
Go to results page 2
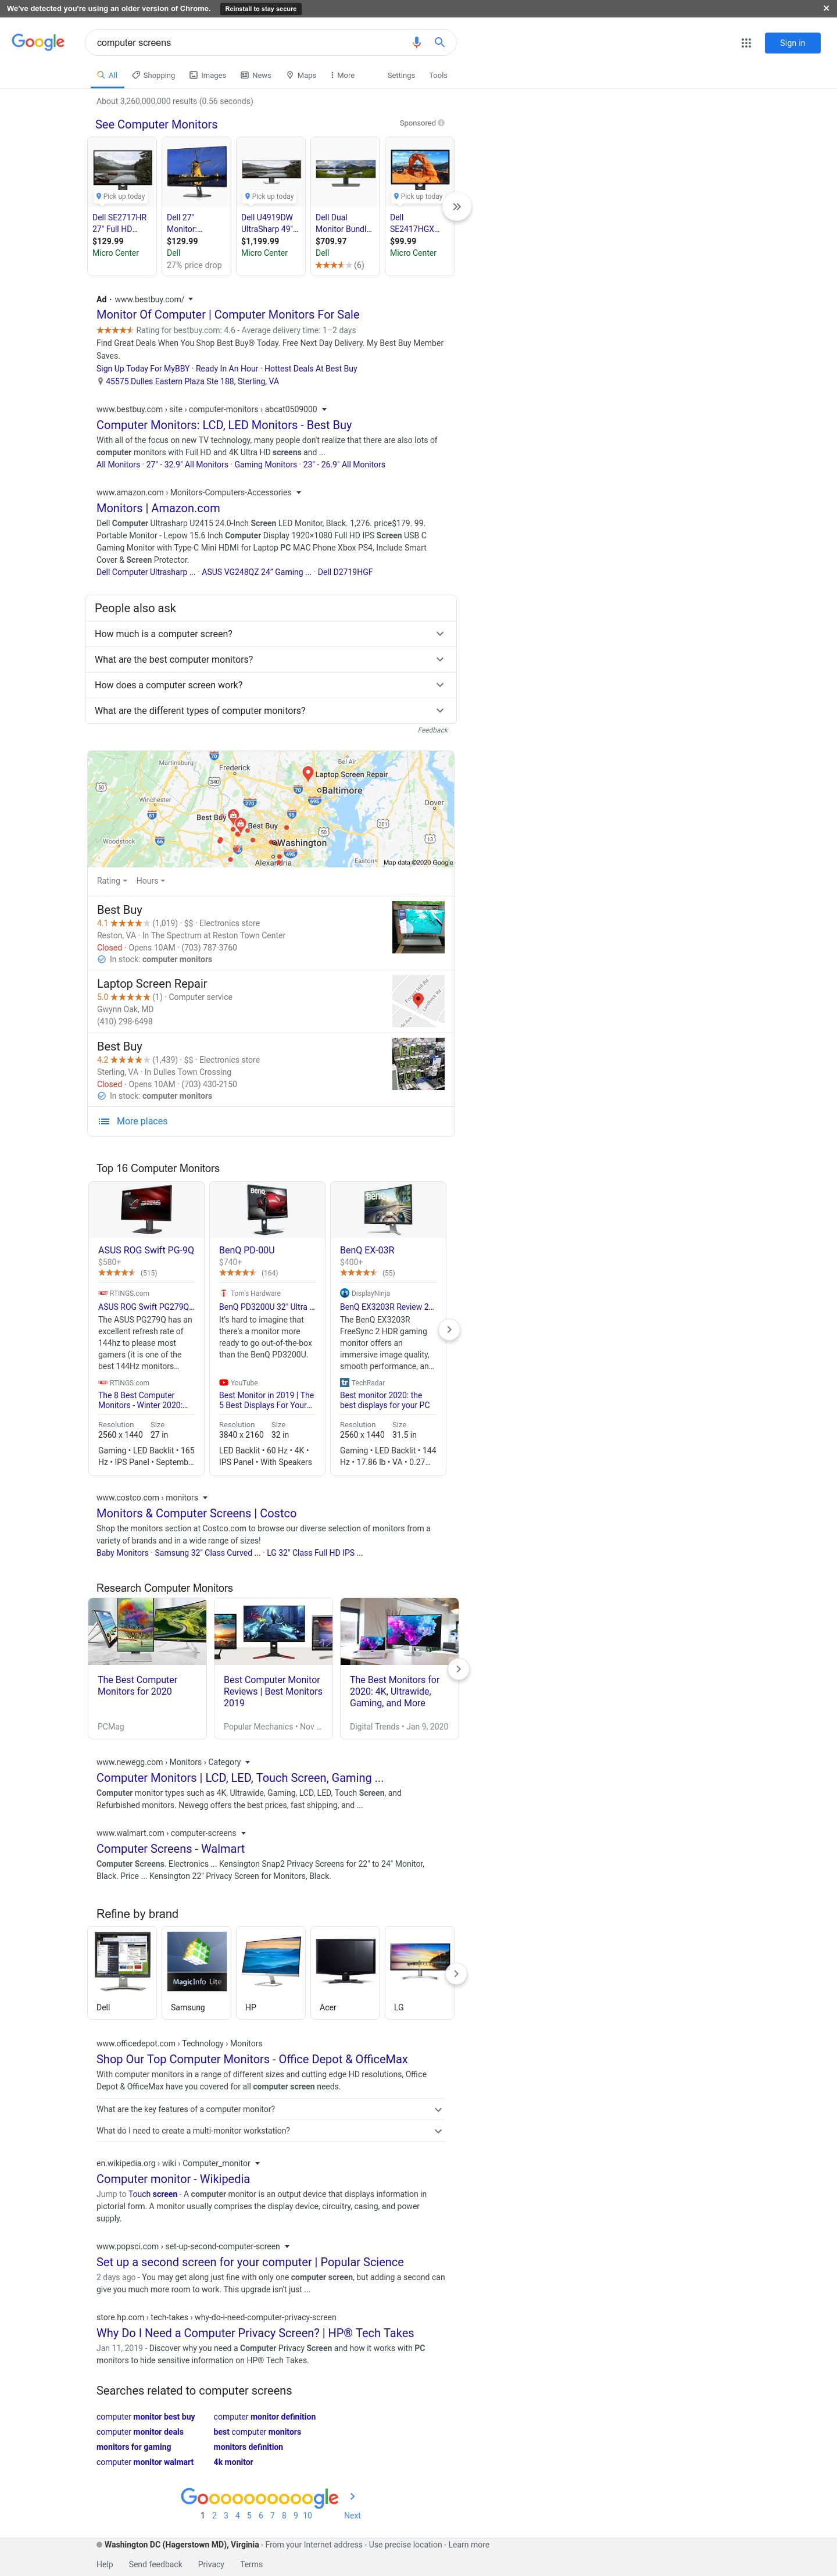[214, 2515]
